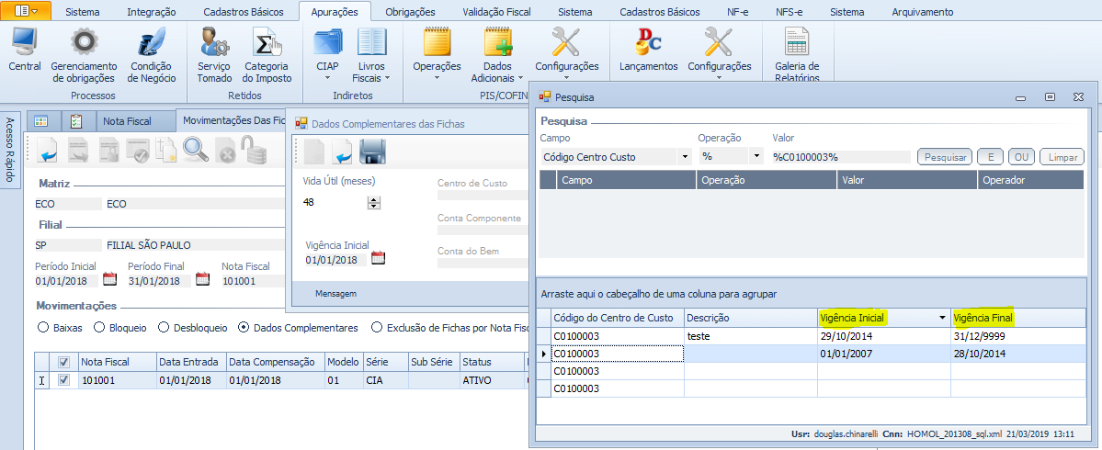
Task: Select the Desbloqueio radio button
Action: point(165,327)
